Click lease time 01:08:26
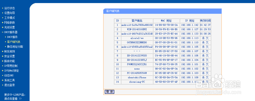This screenshot has height=101, width=255. (x=205, y=34)
